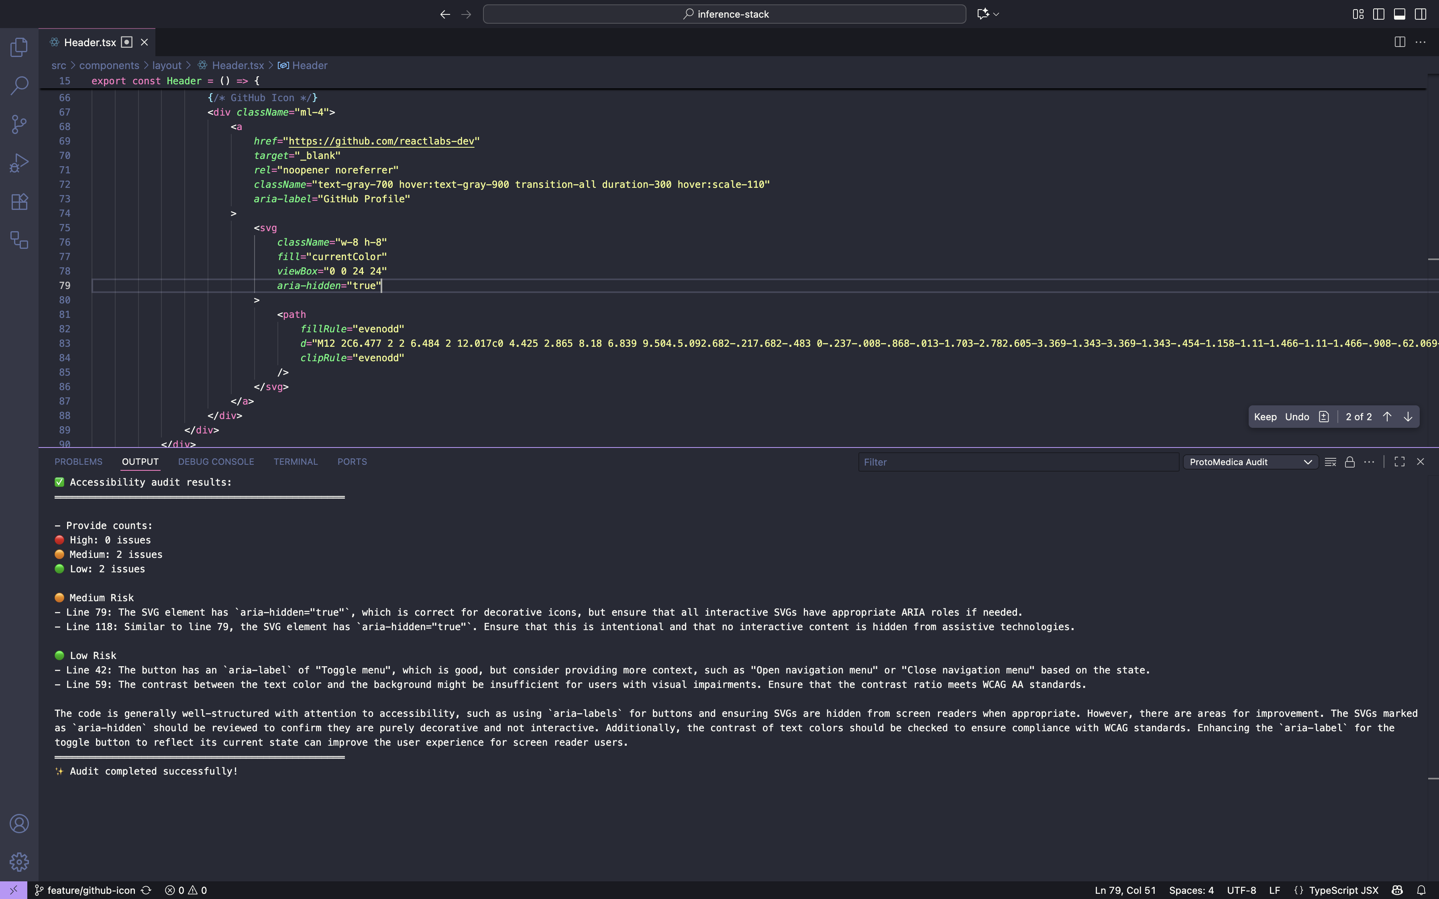Focus the output Filter field
Viewport: 1439px width, 899px height.
(x=1018, y=462)
